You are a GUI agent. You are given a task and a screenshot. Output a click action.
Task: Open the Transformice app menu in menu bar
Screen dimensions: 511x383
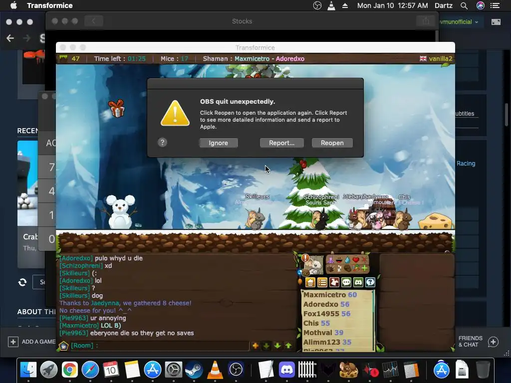(50, 5)
